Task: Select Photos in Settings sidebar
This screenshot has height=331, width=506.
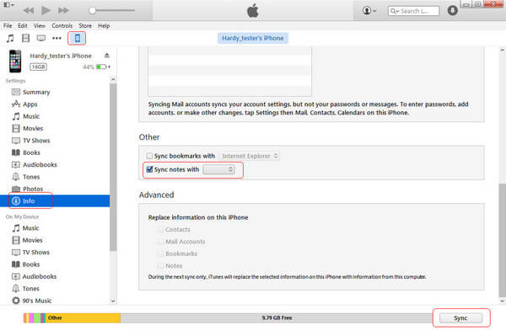Action: [x=55, y=189]
